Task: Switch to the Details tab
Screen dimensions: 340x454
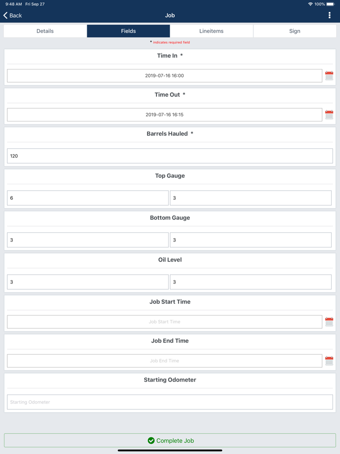Action: (45, 31)
